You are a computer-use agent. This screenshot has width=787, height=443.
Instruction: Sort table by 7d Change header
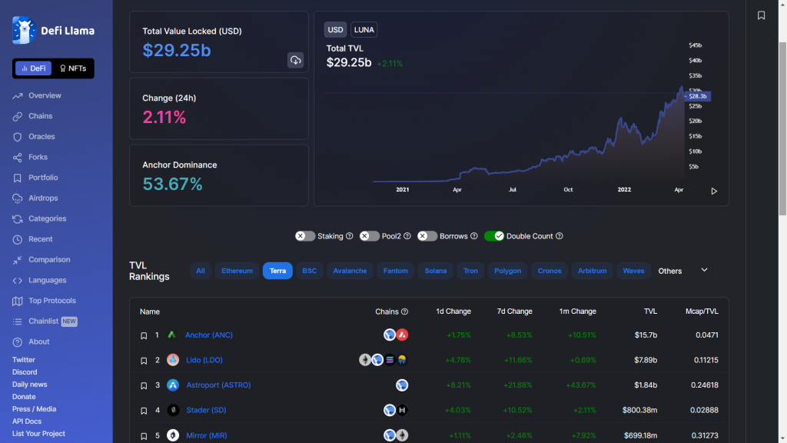coord(514,311)
